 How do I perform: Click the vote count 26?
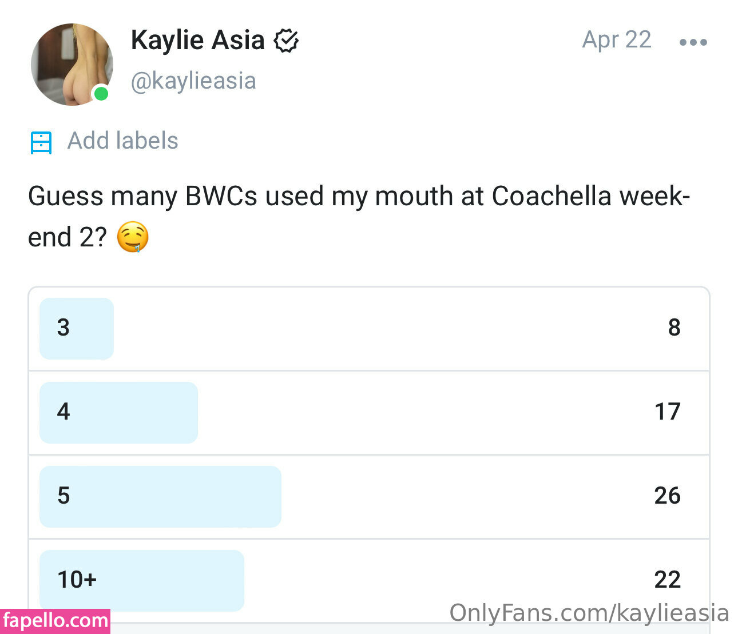(x=667, y=496)
